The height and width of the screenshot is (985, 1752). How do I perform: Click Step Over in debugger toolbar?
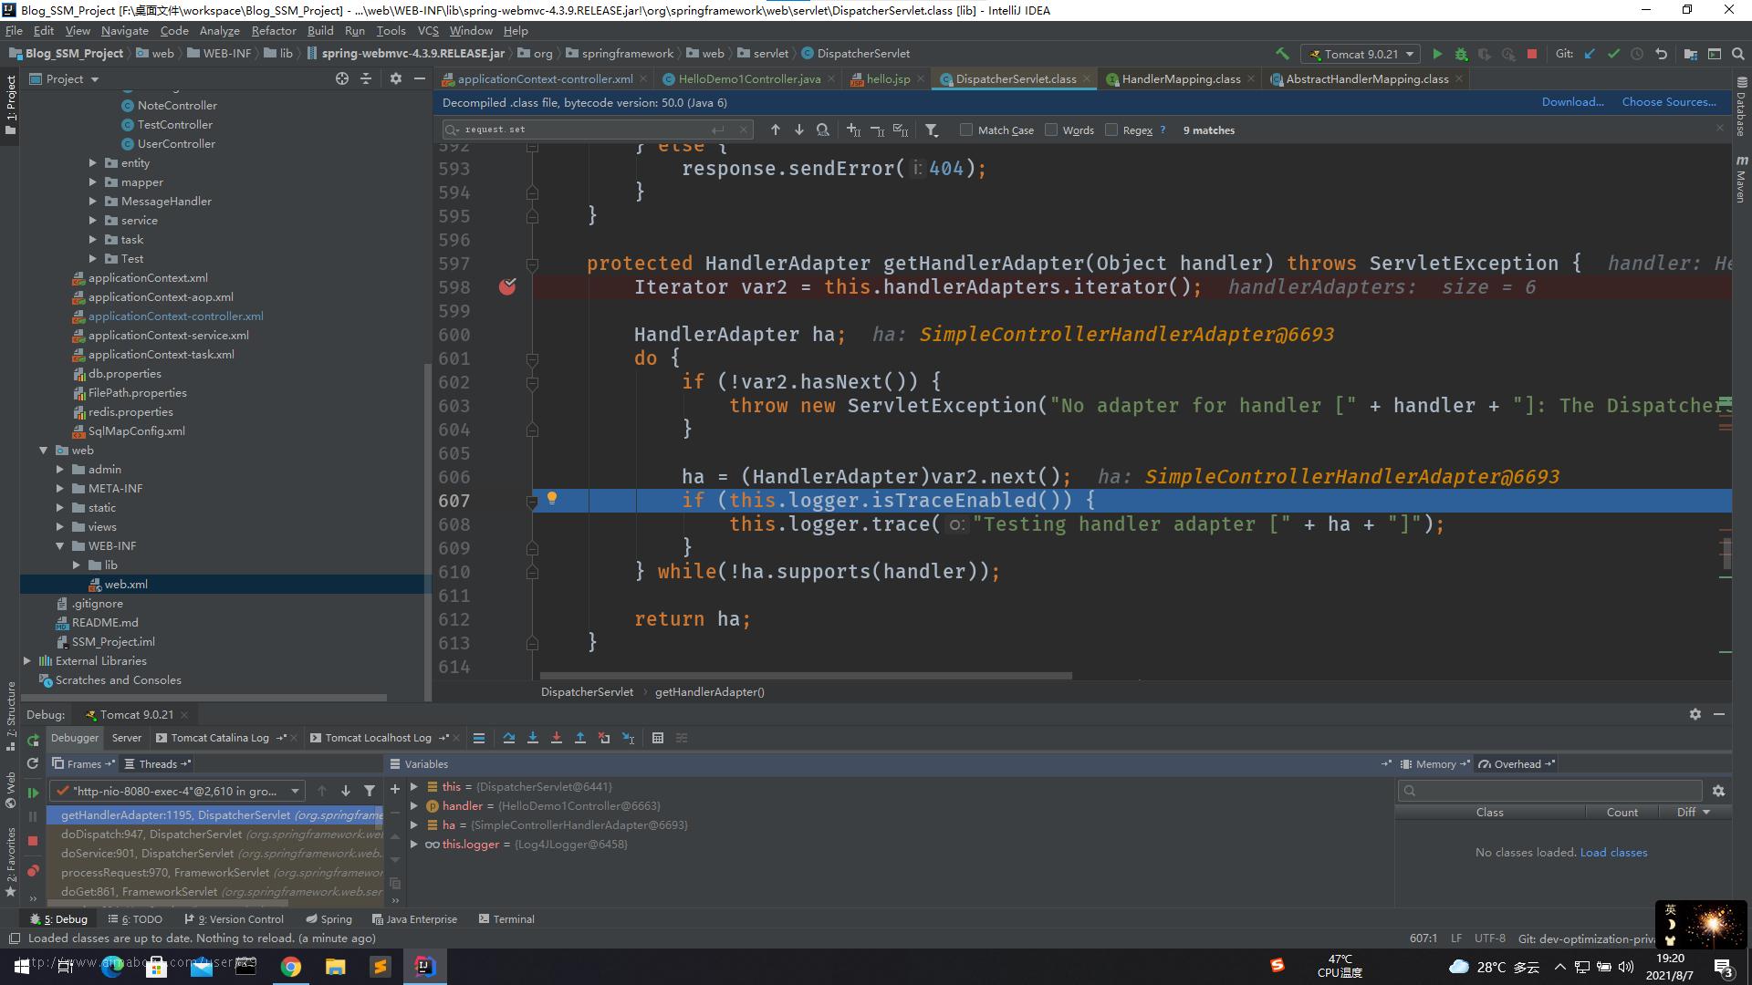tap(509, 738)
